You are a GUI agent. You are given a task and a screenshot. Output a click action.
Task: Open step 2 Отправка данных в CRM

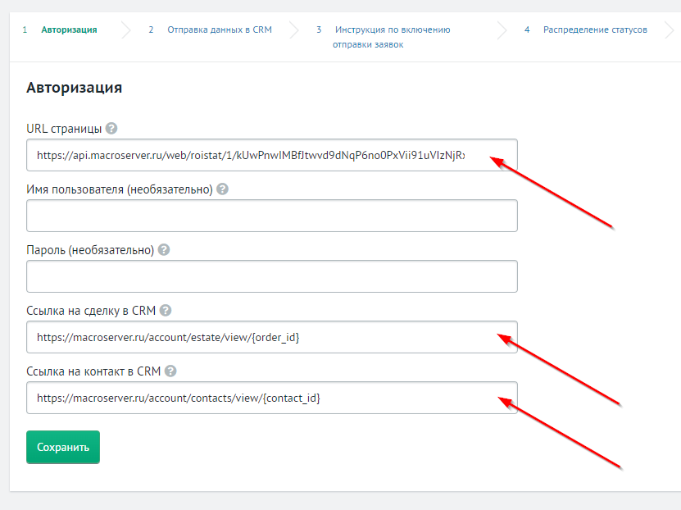[x=219, y=30]
